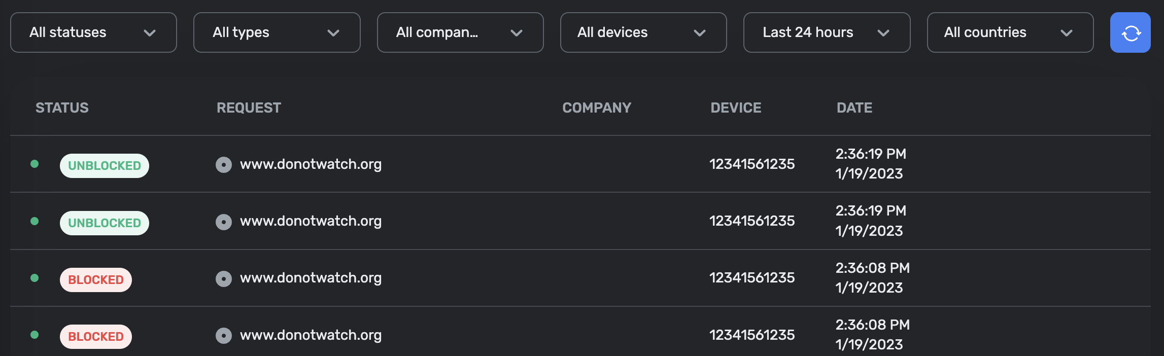This screenshot has height=356, width=1164.
Task: Open the Last 24 hours time filter
Action: (826, 32)
